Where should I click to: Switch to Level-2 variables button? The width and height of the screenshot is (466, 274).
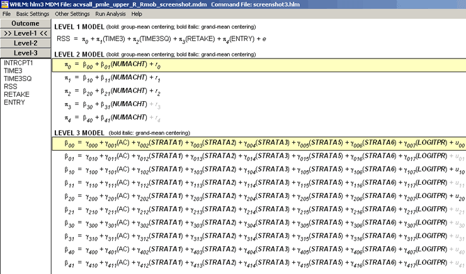[26, 43]
